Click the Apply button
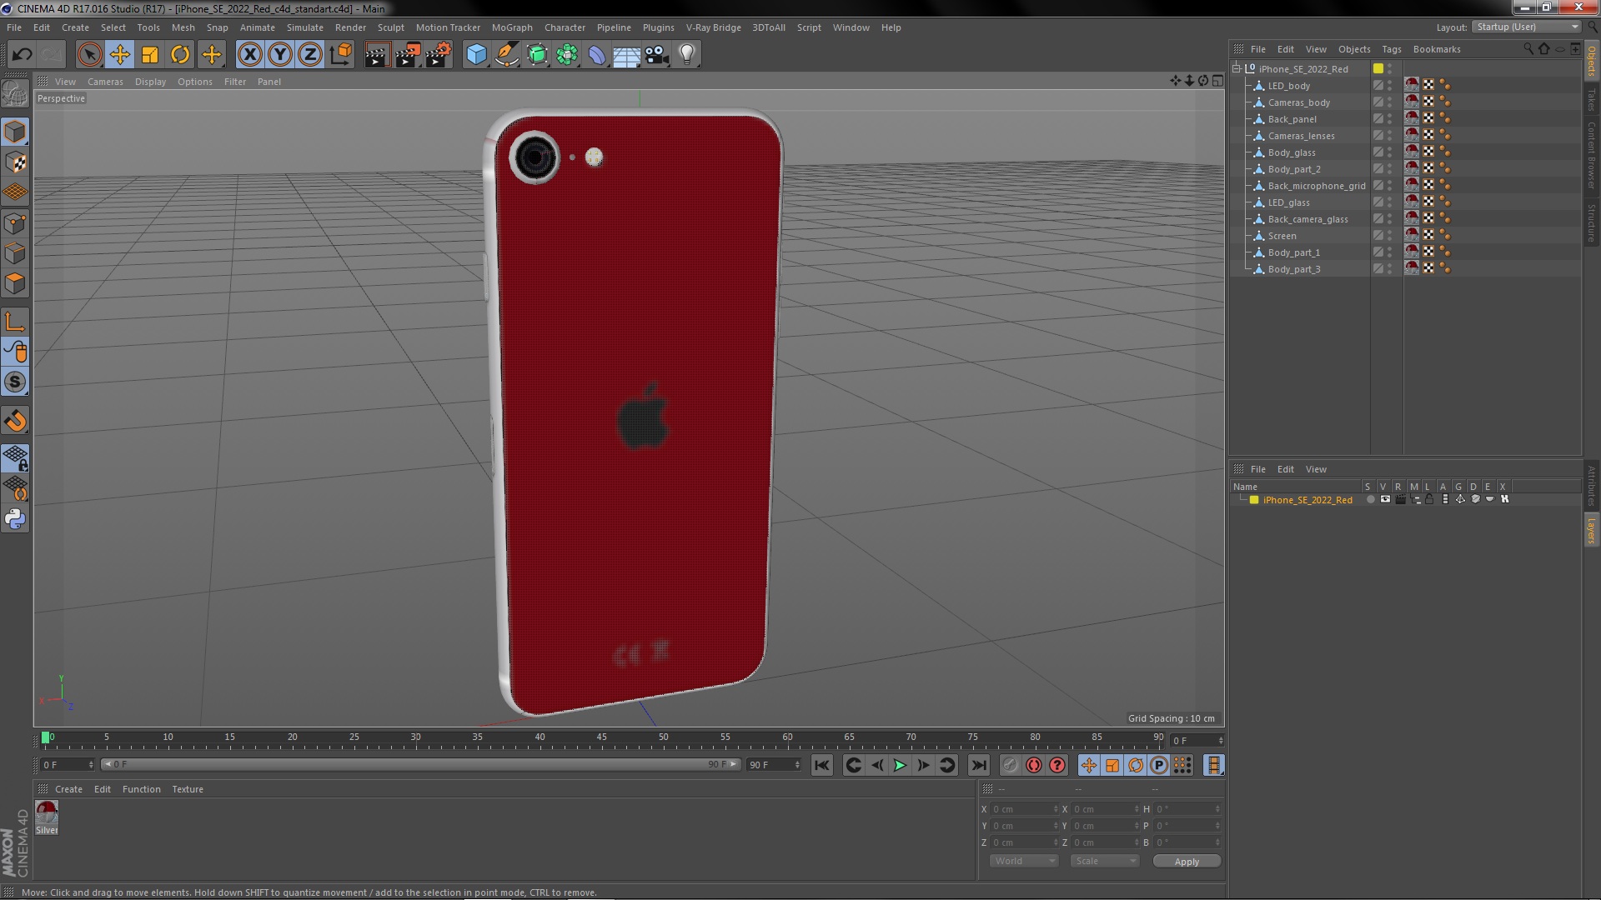Image resolution: width=1601 pixels, height=900 pixels. point(1187,862)
